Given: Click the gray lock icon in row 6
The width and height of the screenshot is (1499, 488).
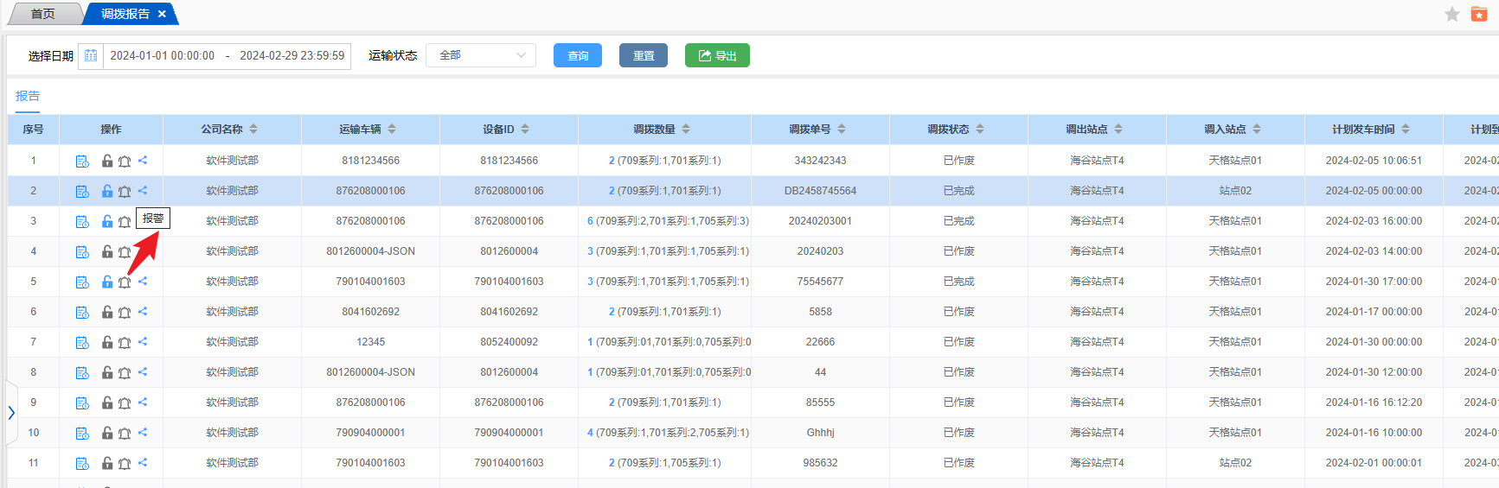Looking at the screenshot, I should pyautogui.click(x=107, y=312).
